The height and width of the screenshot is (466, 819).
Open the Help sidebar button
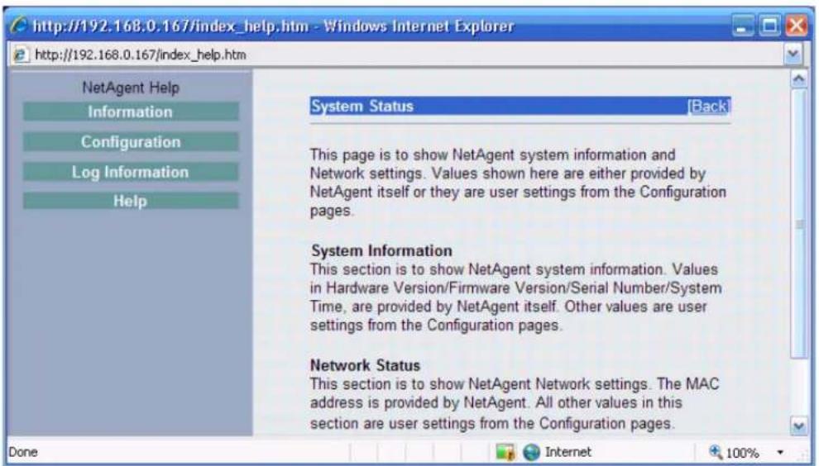point(131,201)
